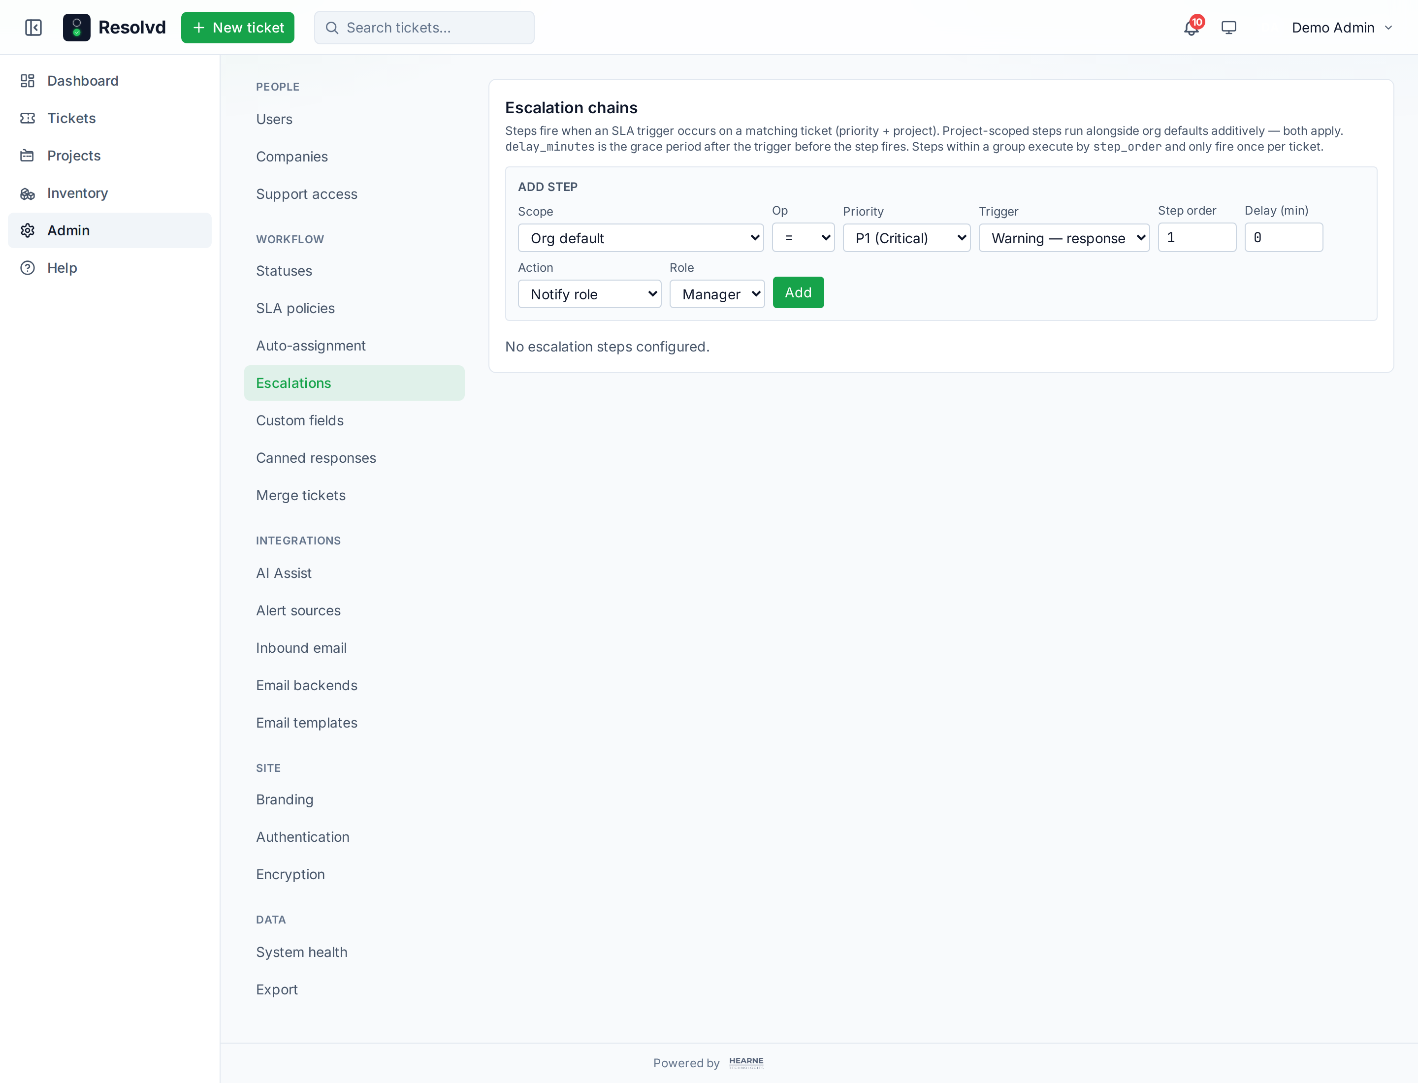Open Tickets in main navigation
This screenshot has width=1418, height=1083.
pyautogui.click(x=110, y=118)
